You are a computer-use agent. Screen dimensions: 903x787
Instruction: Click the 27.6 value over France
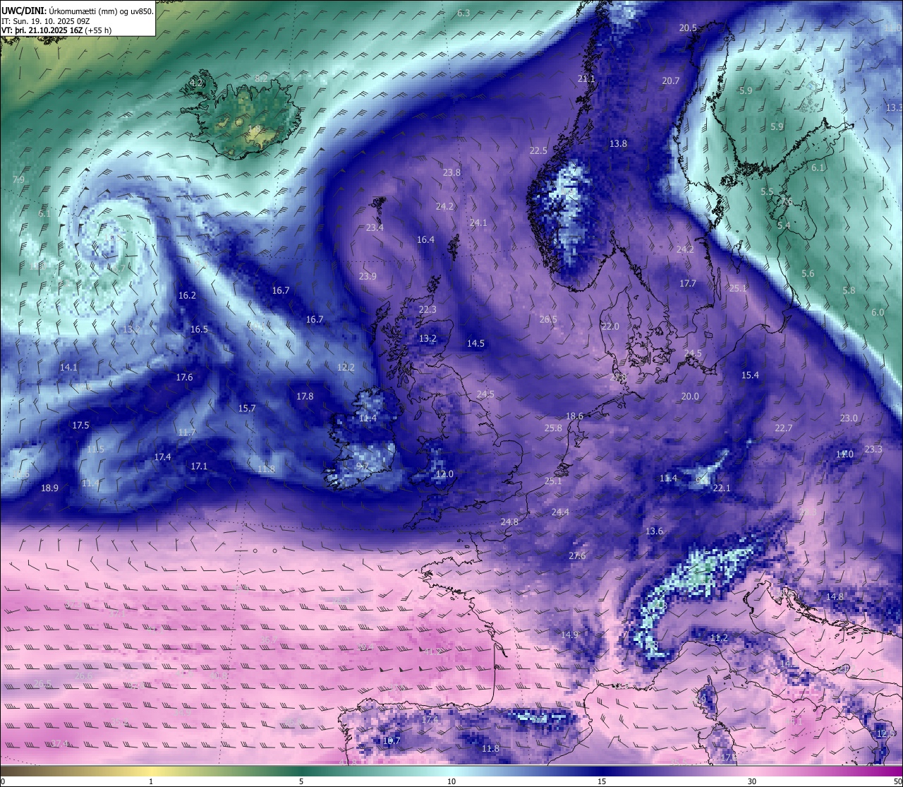point(577,555)
